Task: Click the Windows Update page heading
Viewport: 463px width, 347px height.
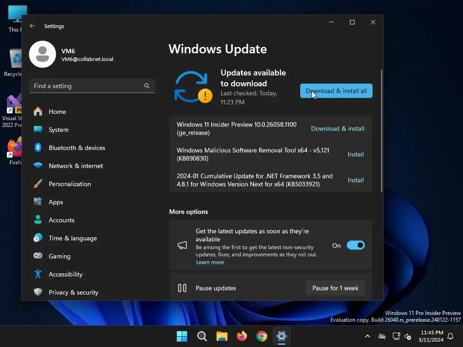Action: click(x=217, y=49)
